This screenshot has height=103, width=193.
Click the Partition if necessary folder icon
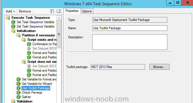tap(18, 35)
